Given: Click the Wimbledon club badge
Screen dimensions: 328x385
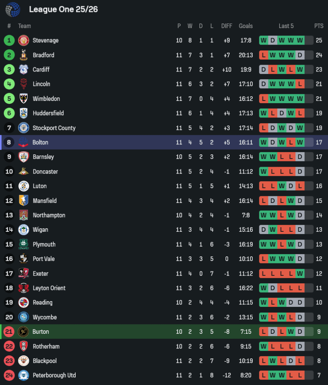Looking at the screenshot, I should click(x=24, y=99).
